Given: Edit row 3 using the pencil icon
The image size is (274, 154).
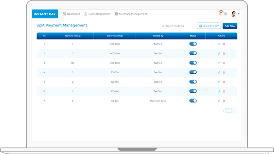Looking at the screenshot, I should [219, 63].
